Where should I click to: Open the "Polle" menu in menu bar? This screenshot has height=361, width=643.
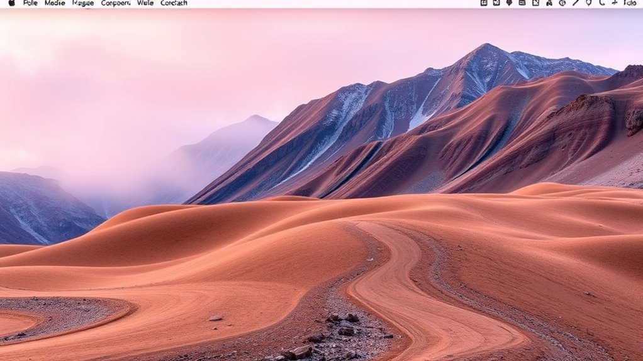(30, 3)
